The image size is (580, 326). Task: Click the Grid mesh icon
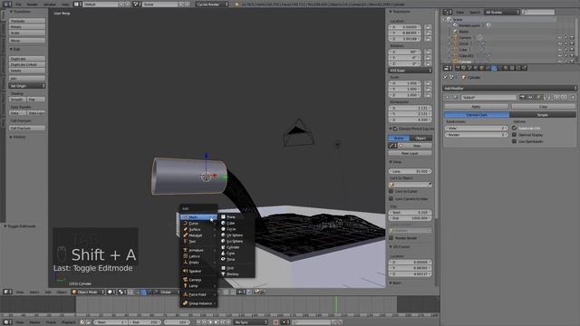223,268
